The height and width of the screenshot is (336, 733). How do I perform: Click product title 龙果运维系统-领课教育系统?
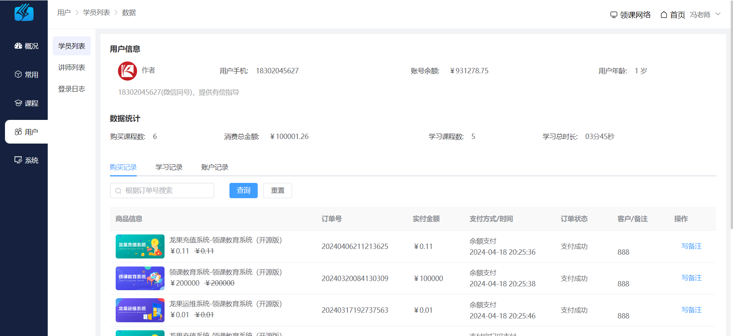point(226,304)
